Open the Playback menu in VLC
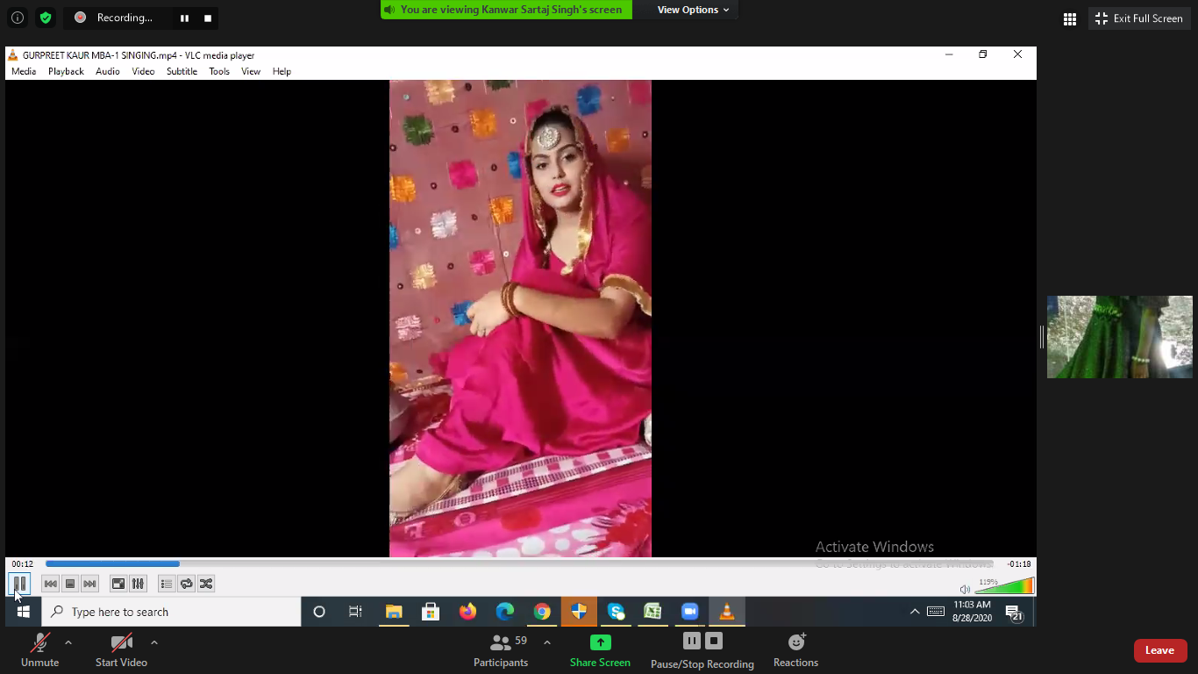 tap(66, 71)
